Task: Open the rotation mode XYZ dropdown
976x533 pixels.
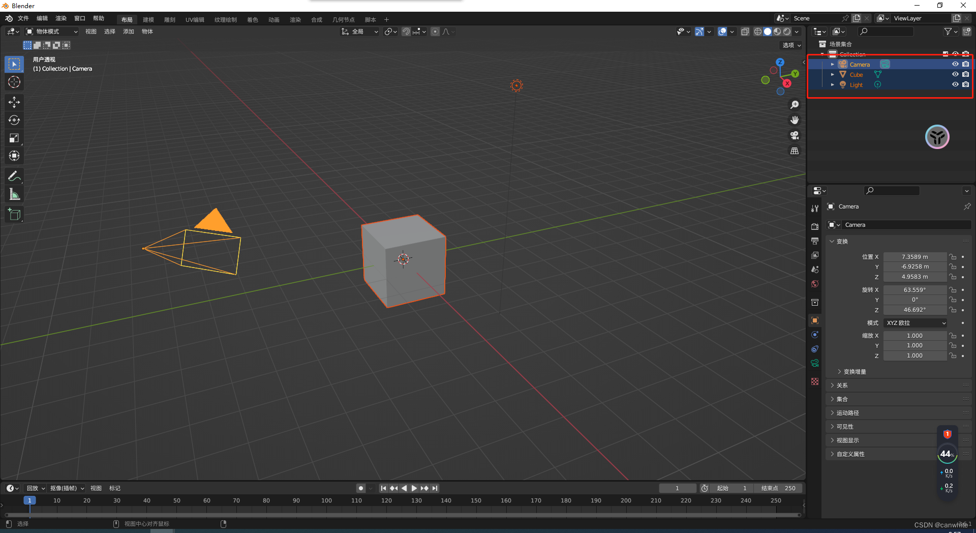Action: tap(916, 323)
